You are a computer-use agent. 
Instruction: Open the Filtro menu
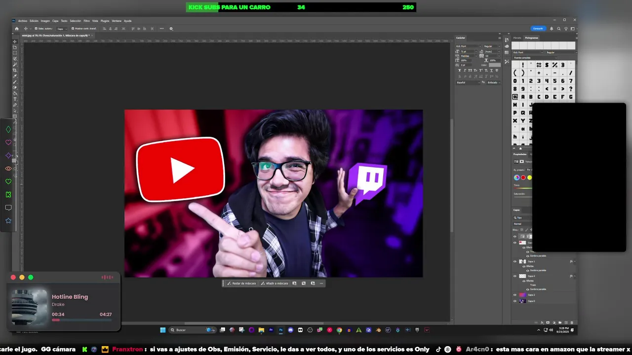(86, 21)
